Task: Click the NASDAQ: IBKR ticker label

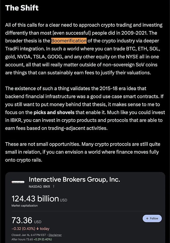Action: pos(39,186)
